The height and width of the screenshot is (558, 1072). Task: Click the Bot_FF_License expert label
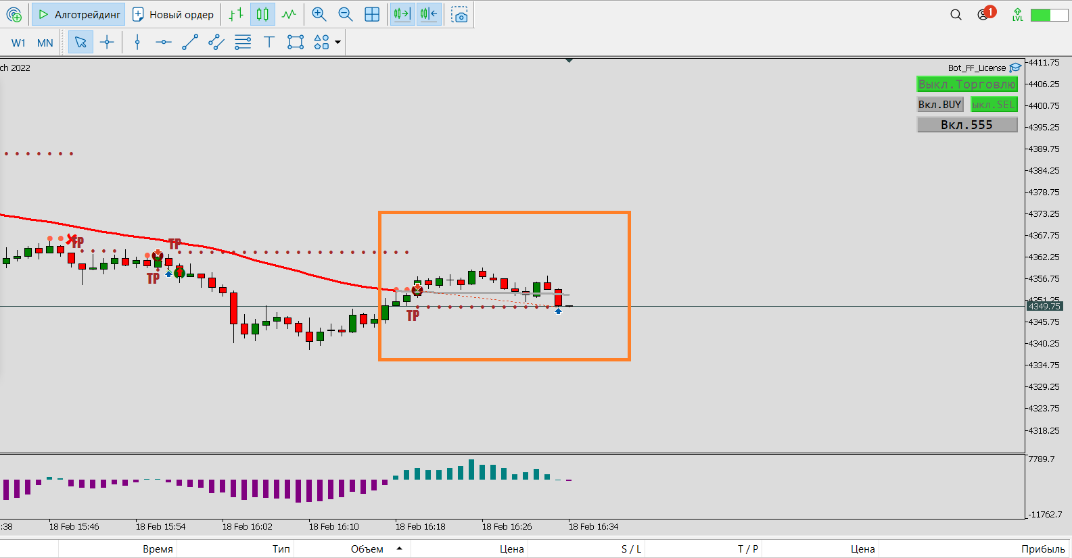tap(977, 68)
